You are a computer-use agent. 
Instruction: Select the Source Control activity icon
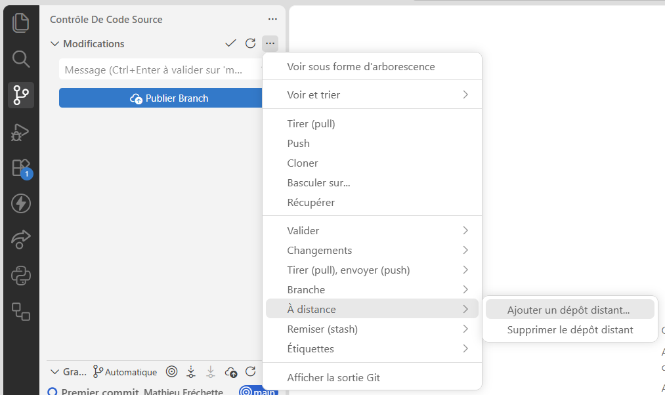point(21,95)
